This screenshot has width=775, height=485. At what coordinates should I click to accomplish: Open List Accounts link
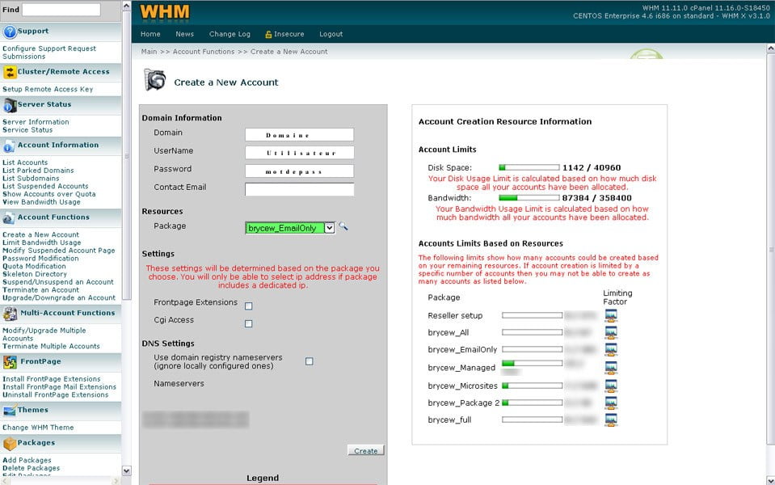[x=25, y=162]
